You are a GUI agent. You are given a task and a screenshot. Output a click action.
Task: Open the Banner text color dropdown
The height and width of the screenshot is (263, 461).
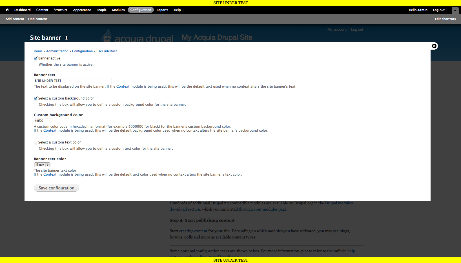[42, 165]
